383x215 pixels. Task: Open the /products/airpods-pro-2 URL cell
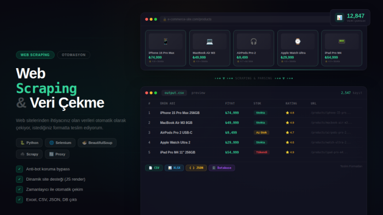[330, 133]
